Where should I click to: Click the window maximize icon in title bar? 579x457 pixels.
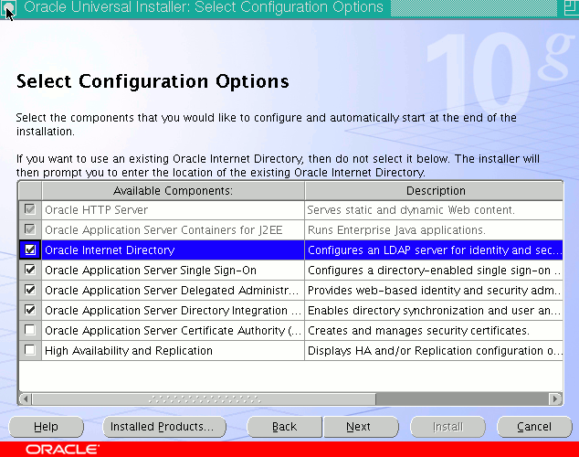click(x=571, y=7)
